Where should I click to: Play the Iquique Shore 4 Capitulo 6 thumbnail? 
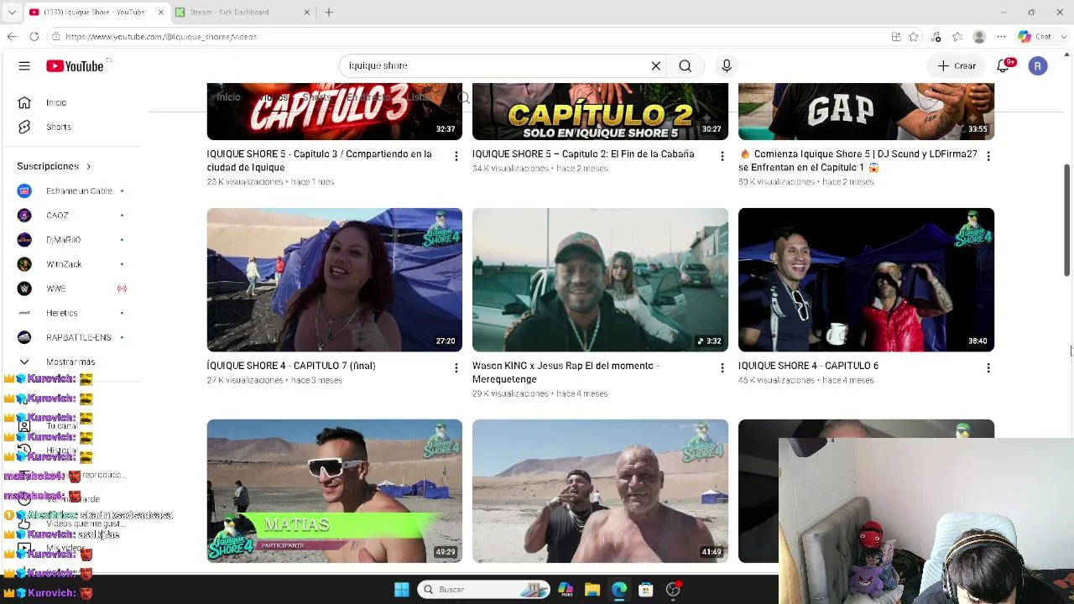866,279
